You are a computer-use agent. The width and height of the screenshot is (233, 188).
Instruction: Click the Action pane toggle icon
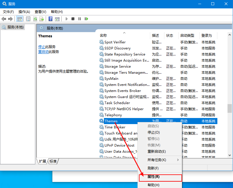[x=57, y=19]
